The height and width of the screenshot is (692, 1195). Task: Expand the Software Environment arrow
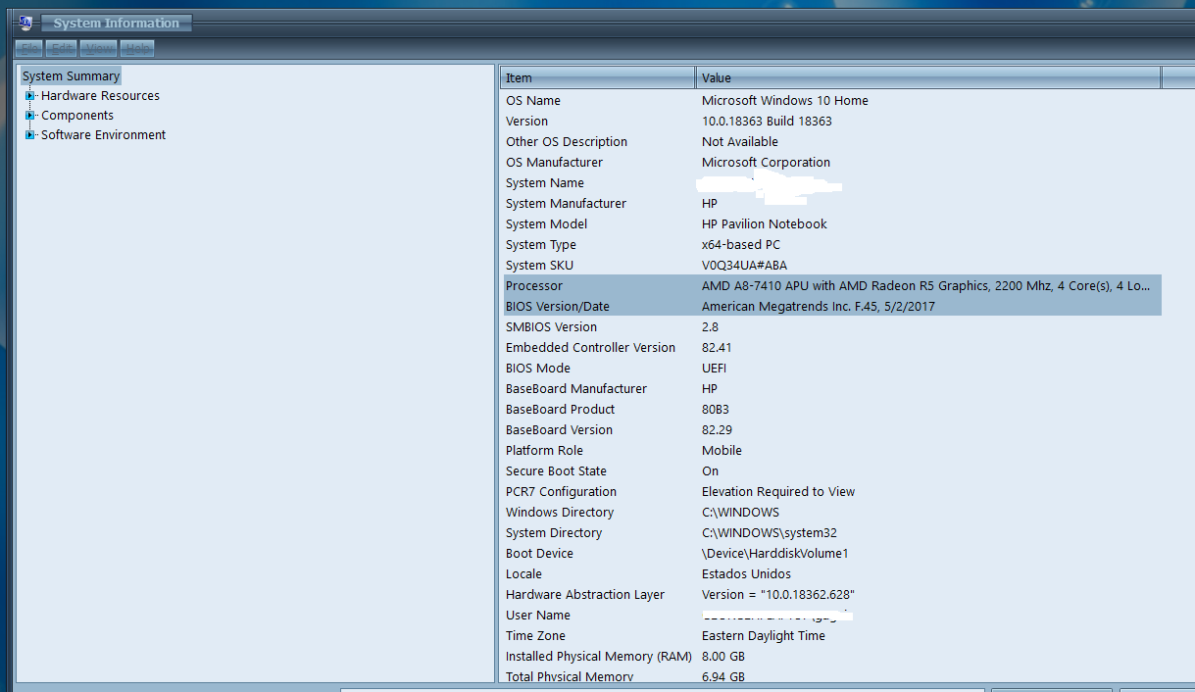coord(30,135)
